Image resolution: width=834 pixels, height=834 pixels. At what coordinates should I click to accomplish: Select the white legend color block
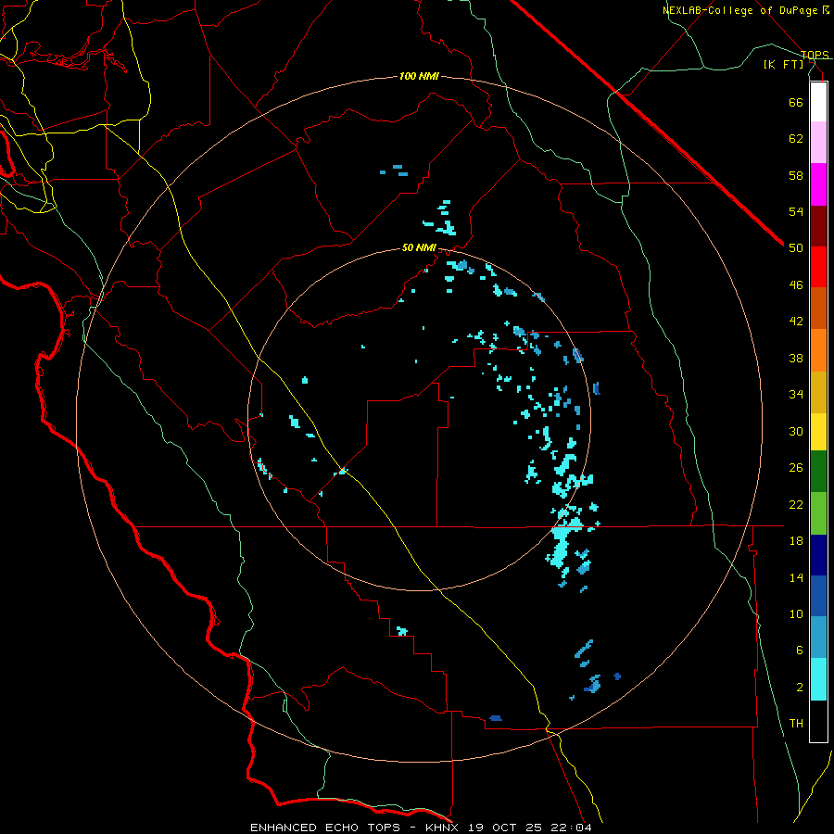pos(818,102)
